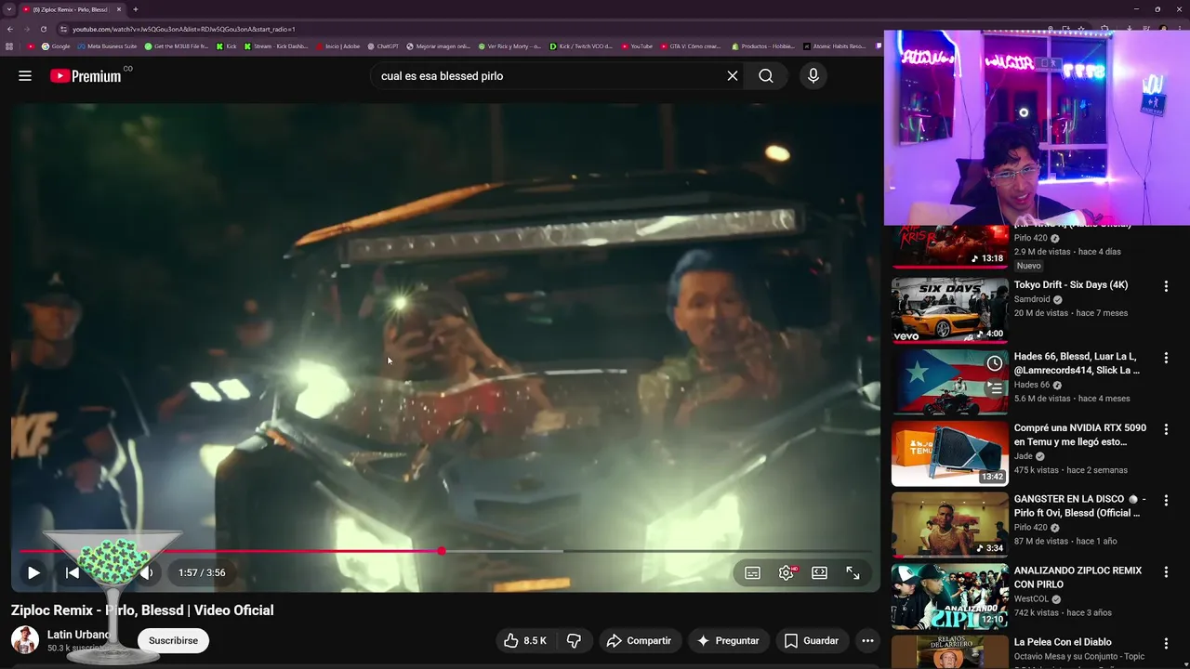The image size is (1190, 669).
Task: Clear the search query with the X
Action: tap(733, 76)
